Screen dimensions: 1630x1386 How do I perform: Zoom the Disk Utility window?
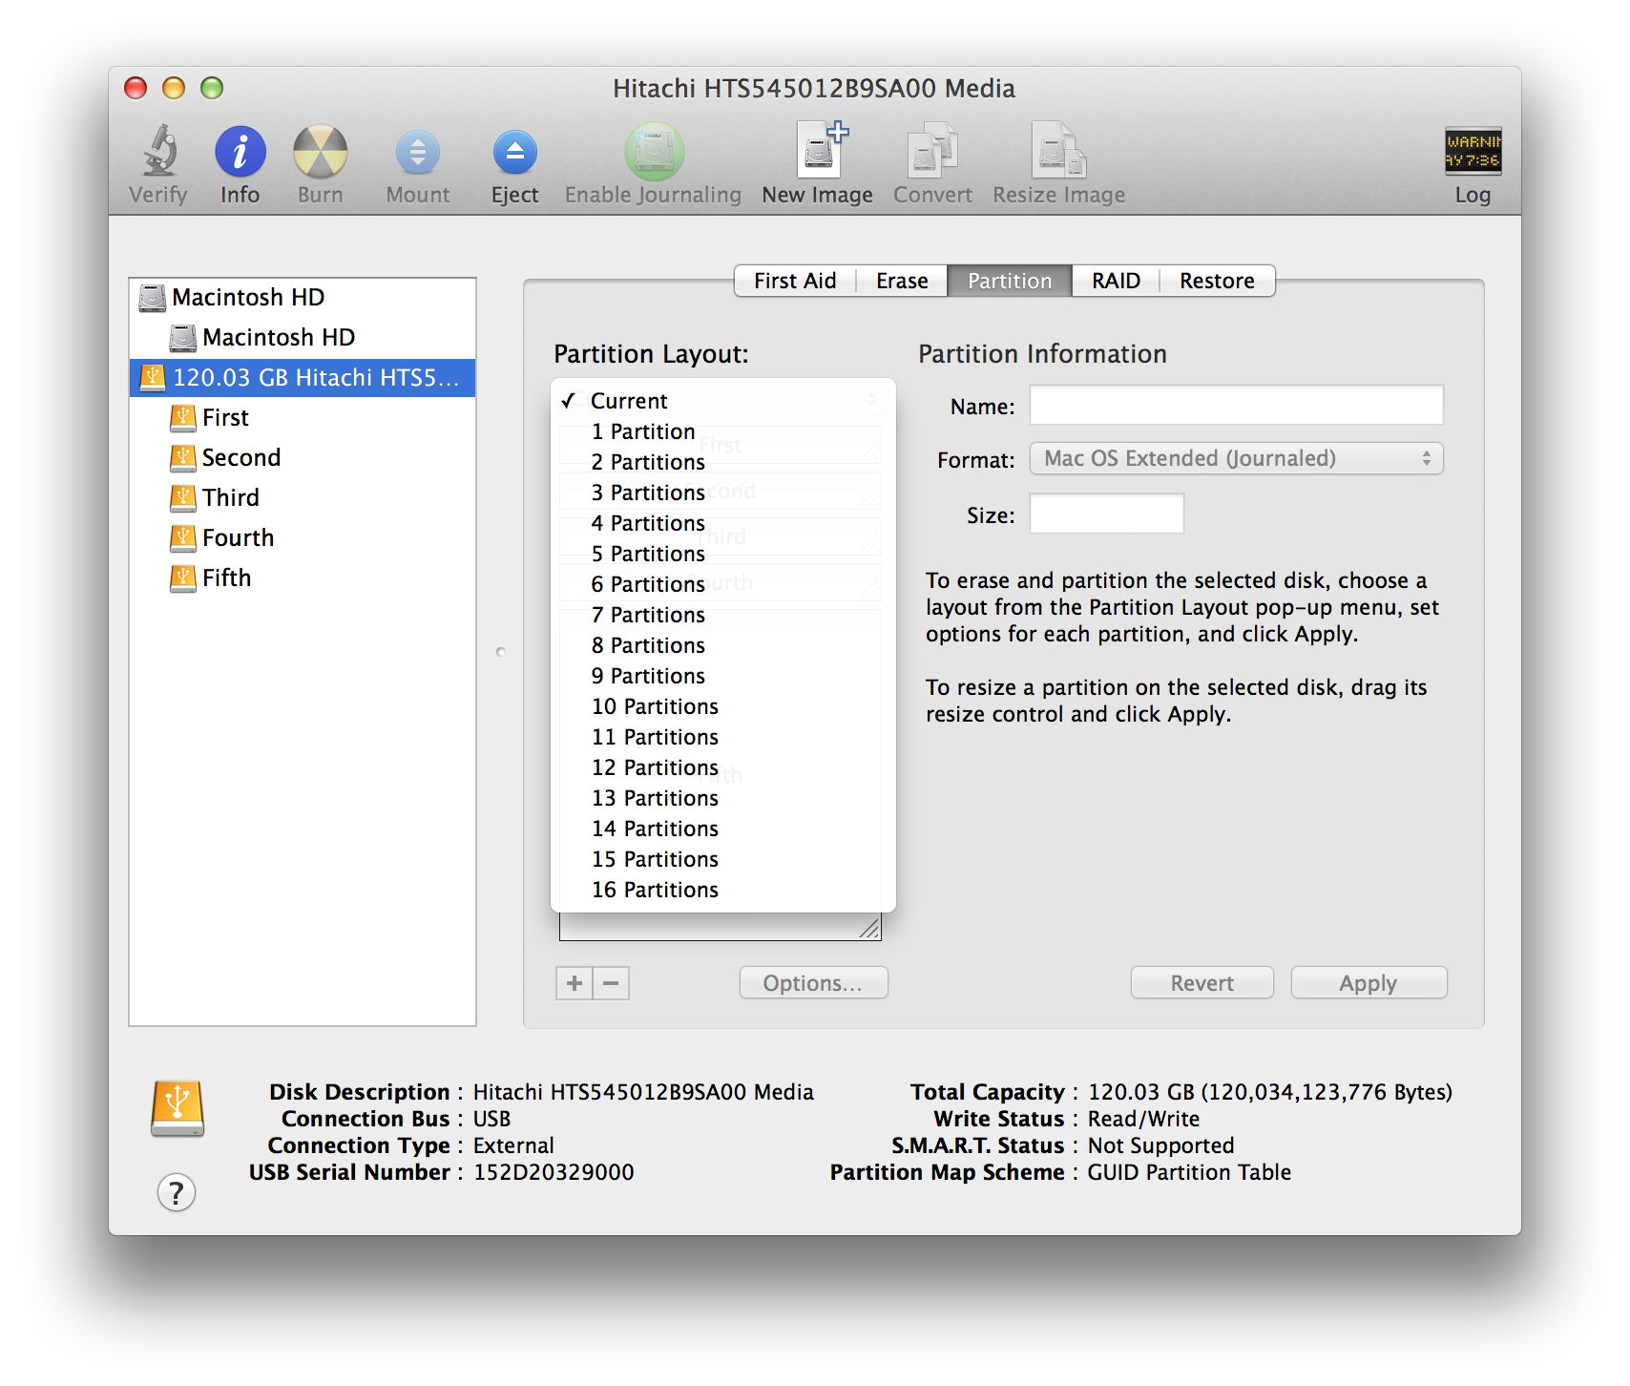click(212, 88)
